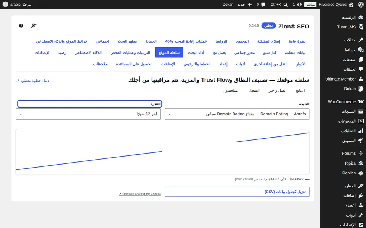Viewport: 366px width, 228px height.
Task: Expand the period dropdown آخر 12 شهرًا
Action: 88,114
